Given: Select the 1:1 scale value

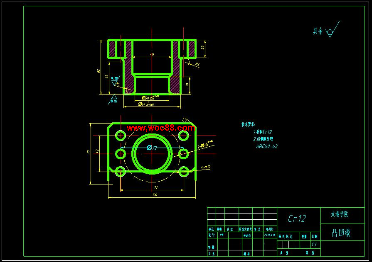Looking at the screenshot, I should (x=314, y=244).
